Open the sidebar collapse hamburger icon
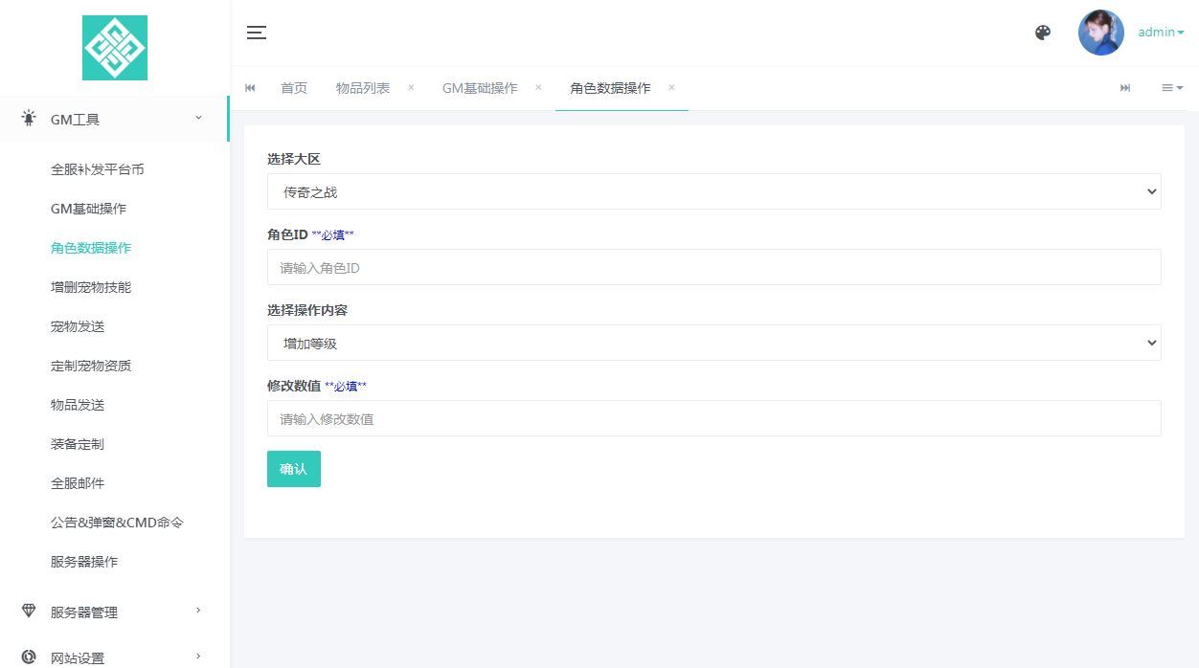The image size is (1199, 668). click(257, 32)
